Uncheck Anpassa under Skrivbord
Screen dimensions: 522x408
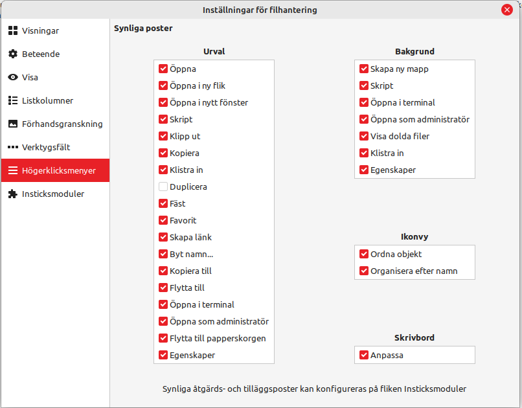coord(364,355)
